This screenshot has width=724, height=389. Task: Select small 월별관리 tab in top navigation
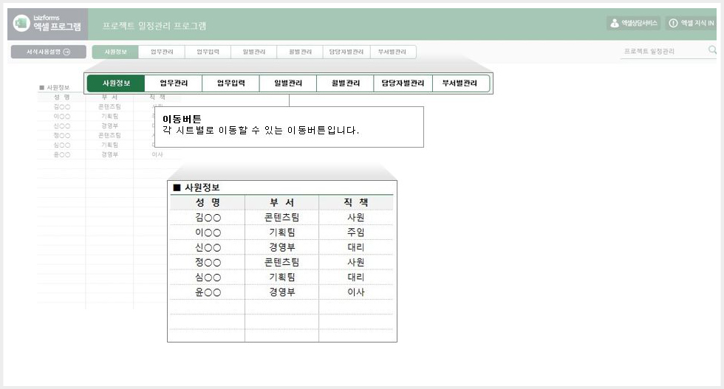(x=300, y=52)
